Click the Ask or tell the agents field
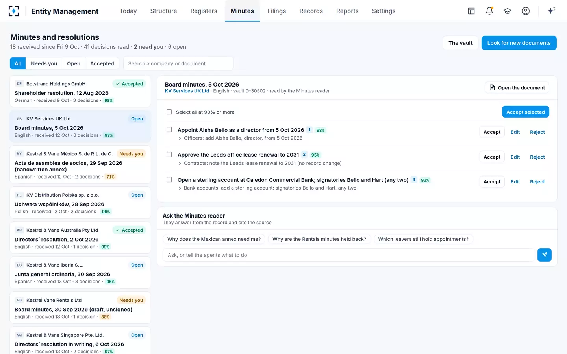 pyautogui.click(x=348, y=255)
